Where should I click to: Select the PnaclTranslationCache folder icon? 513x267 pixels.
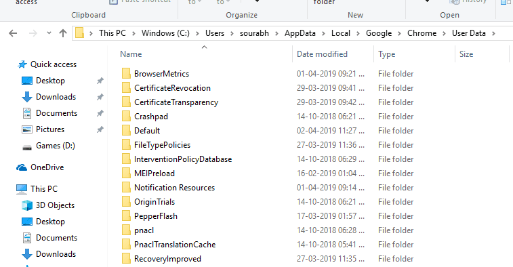[x=126, y=245]
